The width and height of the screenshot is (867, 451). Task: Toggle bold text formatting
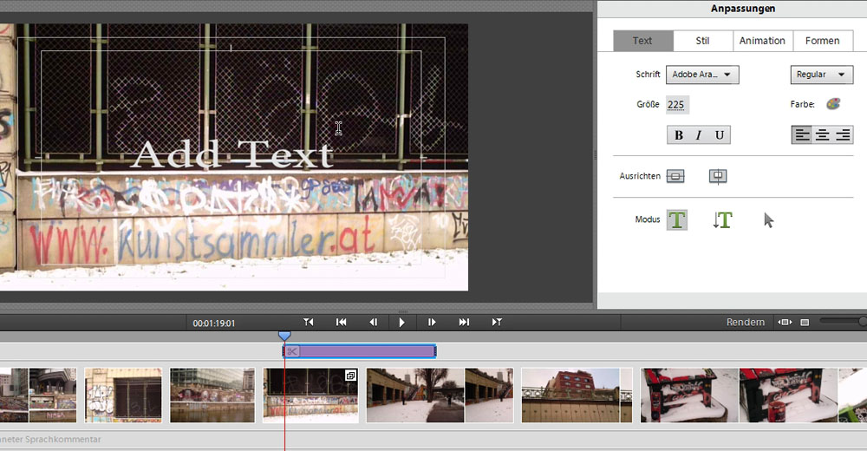click(679, 135)
